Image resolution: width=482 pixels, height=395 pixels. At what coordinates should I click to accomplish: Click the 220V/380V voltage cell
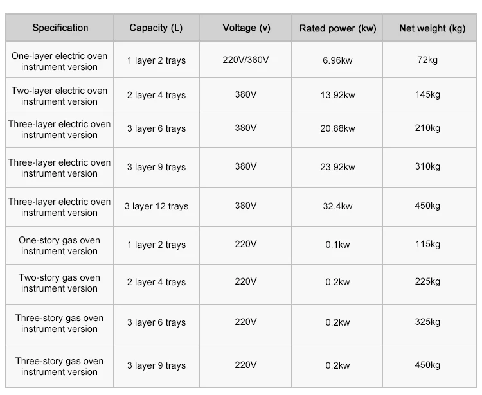click(x=245, y=60)
